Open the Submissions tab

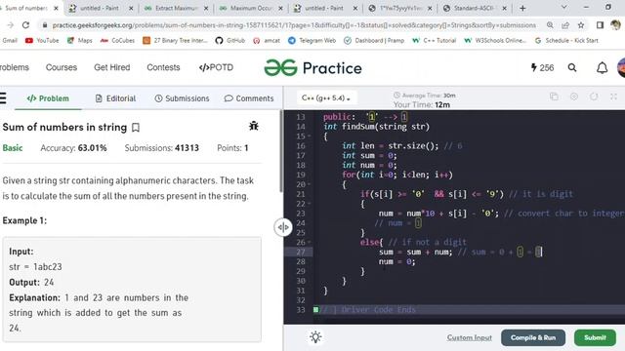point(182,98)
